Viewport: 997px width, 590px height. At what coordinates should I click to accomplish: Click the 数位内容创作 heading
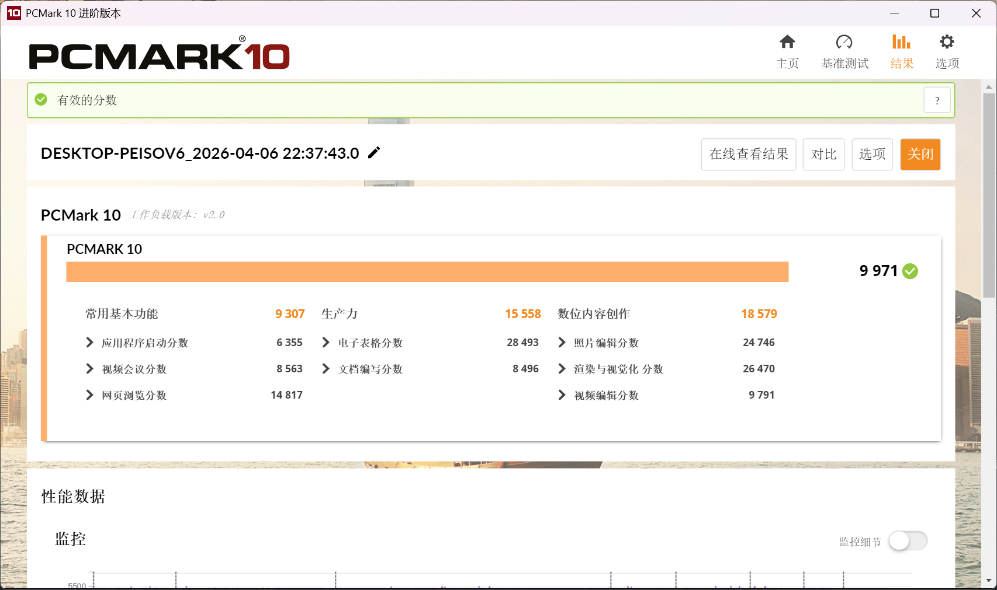coord(594,314)
